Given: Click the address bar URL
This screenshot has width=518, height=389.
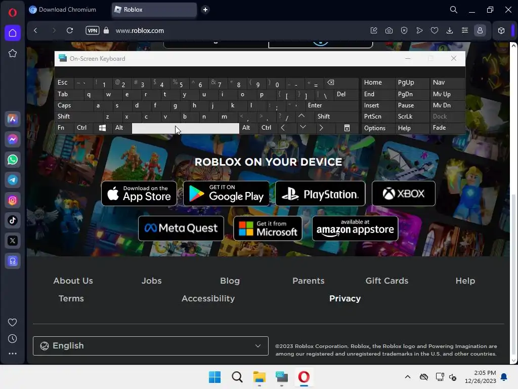Looking at the screenshot, I should [140, 30].
